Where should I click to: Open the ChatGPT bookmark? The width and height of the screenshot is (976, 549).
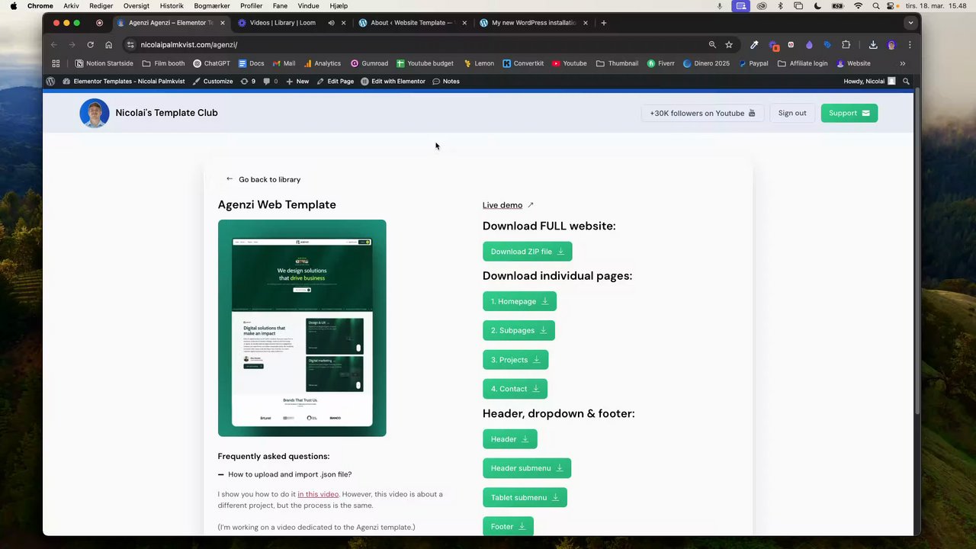(211, 63)
